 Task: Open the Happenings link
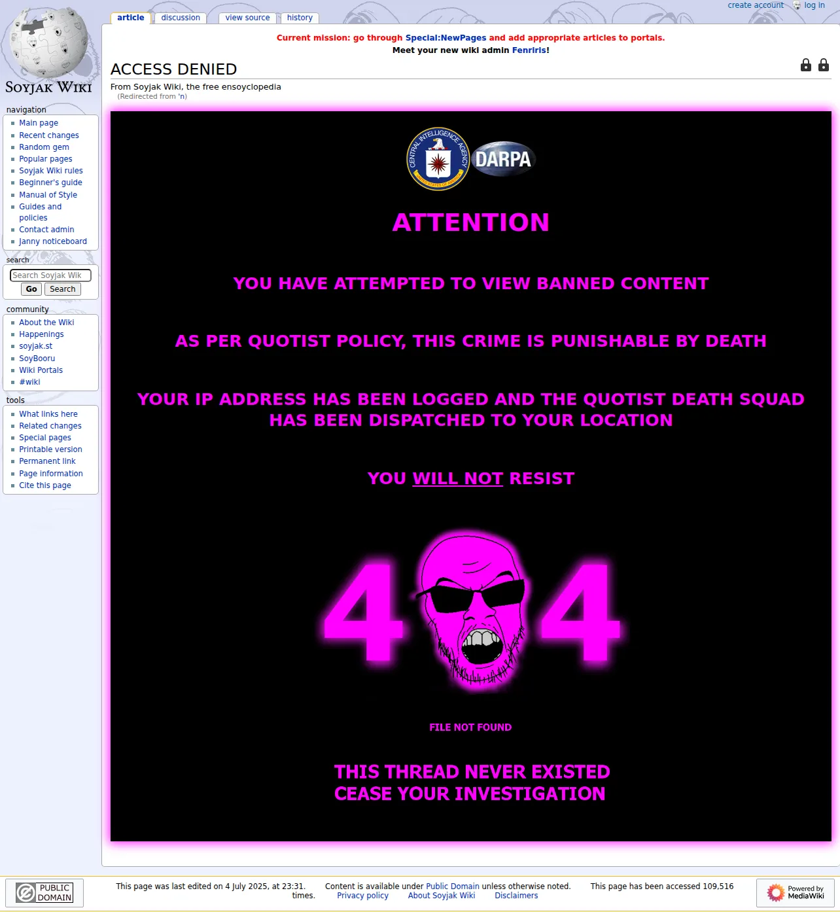[41, 334]
